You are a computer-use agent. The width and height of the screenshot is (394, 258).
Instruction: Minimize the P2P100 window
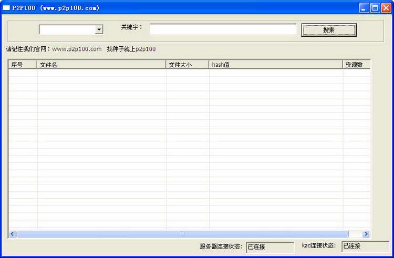[364, 8]
